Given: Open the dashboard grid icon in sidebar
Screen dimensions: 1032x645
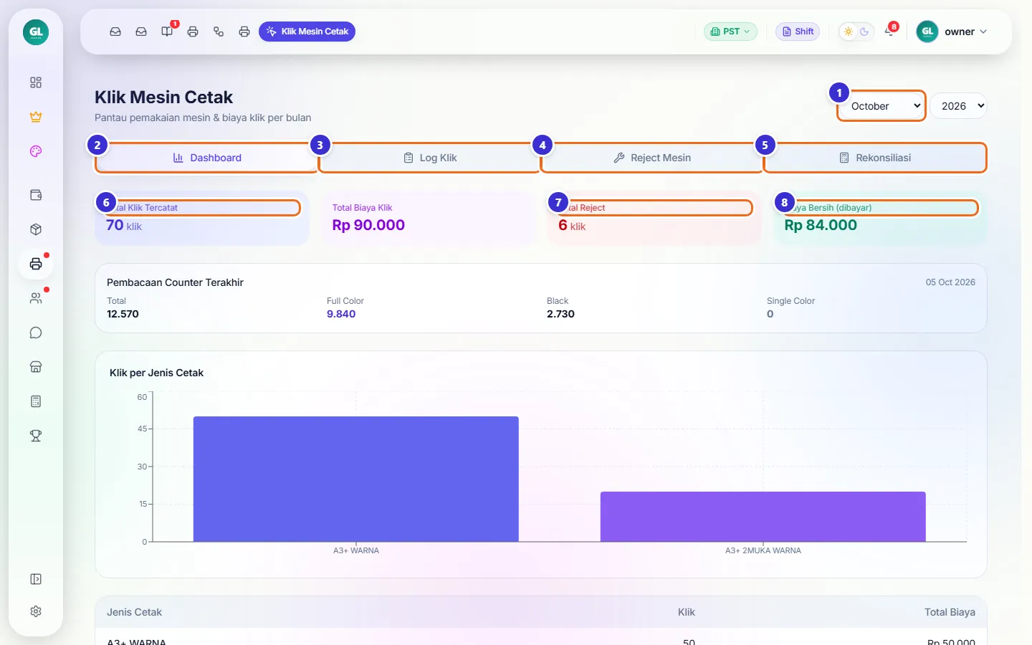Looking at the screenshot, I should click(36, 82).
